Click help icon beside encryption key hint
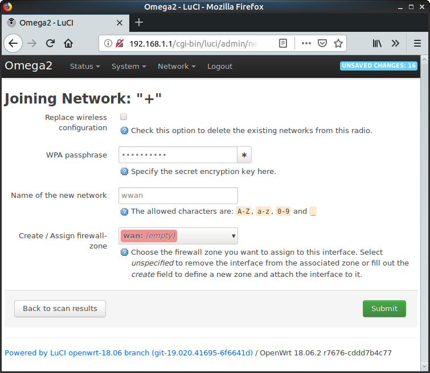This screenshot has height=373, width=430. point(124,172)
